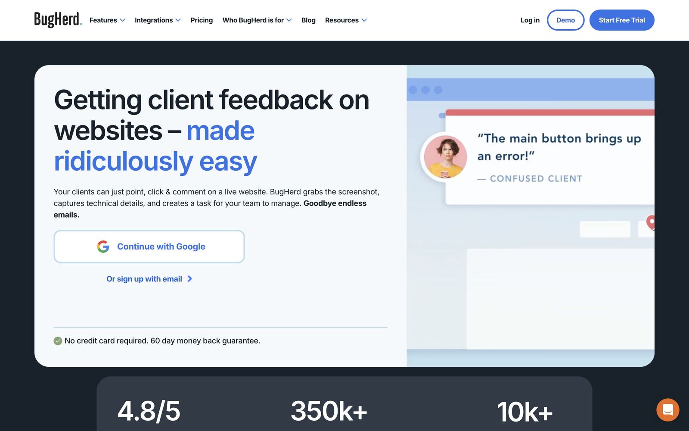Image resolution: width=689 pixels, height=431 pixels.
Task: Request a Demo
Action: [565, 20]
